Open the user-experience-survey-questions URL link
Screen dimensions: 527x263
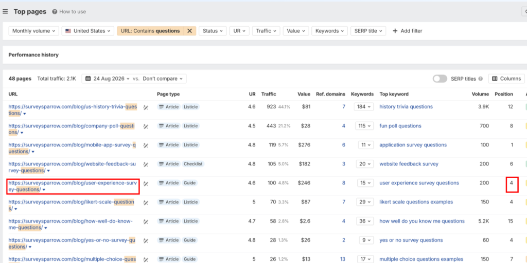click(73, 186)
